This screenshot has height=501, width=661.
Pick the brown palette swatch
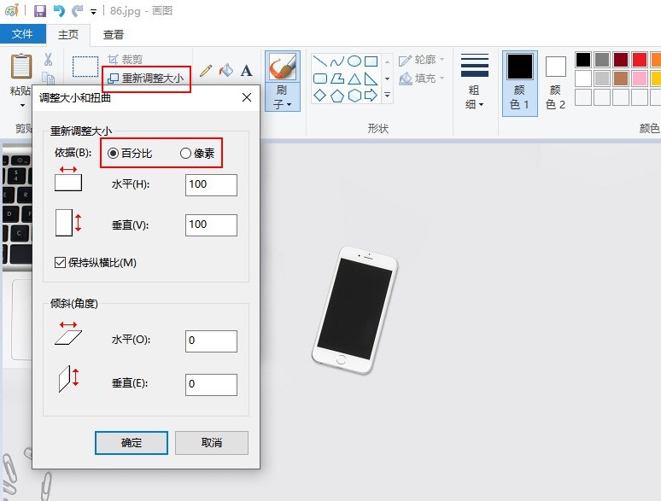(621, 79)
